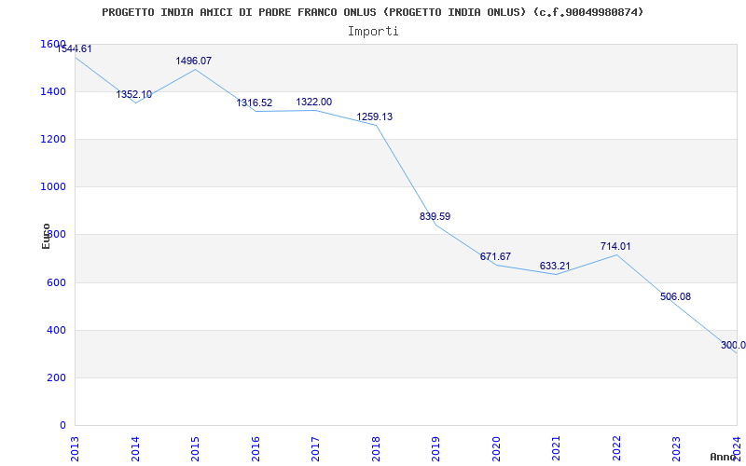This screenshot has width=746, height=466.
Task: Select the 1496.07 data label
Action: 194,61
